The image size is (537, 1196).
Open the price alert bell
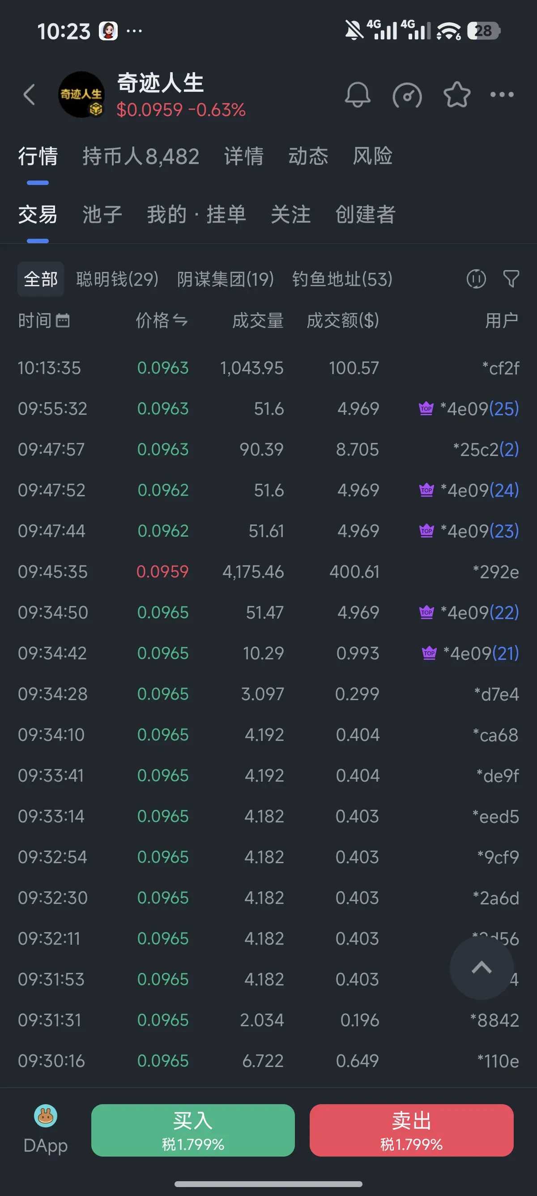(x=357, y=95)
